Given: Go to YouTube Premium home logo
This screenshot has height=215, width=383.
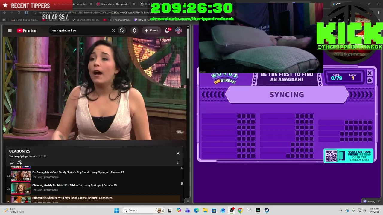Looking at the screenshot, I should 27,30.
